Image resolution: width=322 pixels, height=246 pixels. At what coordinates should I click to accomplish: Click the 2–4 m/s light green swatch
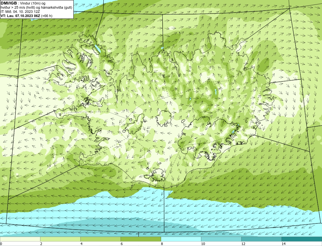coord(61,239)
